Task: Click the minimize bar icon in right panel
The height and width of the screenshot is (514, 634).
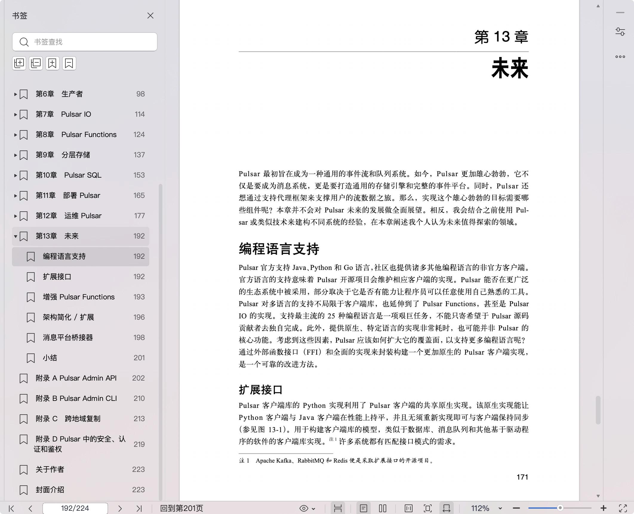Action: pos(620,13)
